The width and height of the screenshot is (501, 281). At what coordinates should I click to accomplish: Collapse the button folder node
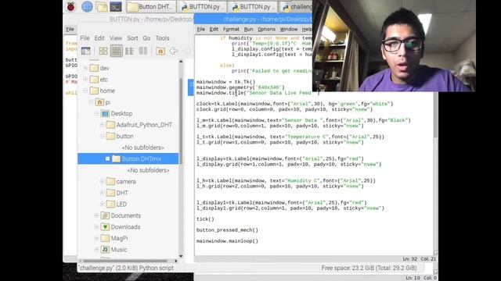(x=102, y=136)
